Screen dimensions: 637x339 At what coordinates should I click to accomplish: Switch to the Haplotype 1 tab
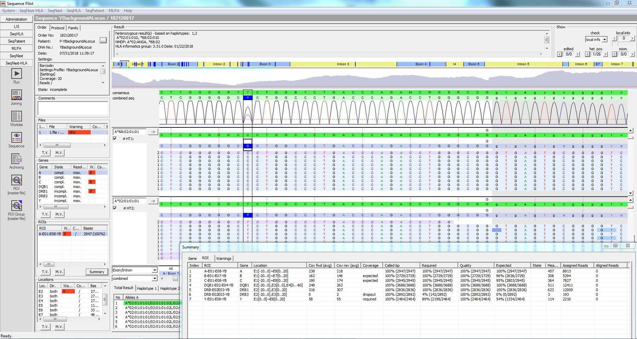pyautogui.click(x=147, y=288)
